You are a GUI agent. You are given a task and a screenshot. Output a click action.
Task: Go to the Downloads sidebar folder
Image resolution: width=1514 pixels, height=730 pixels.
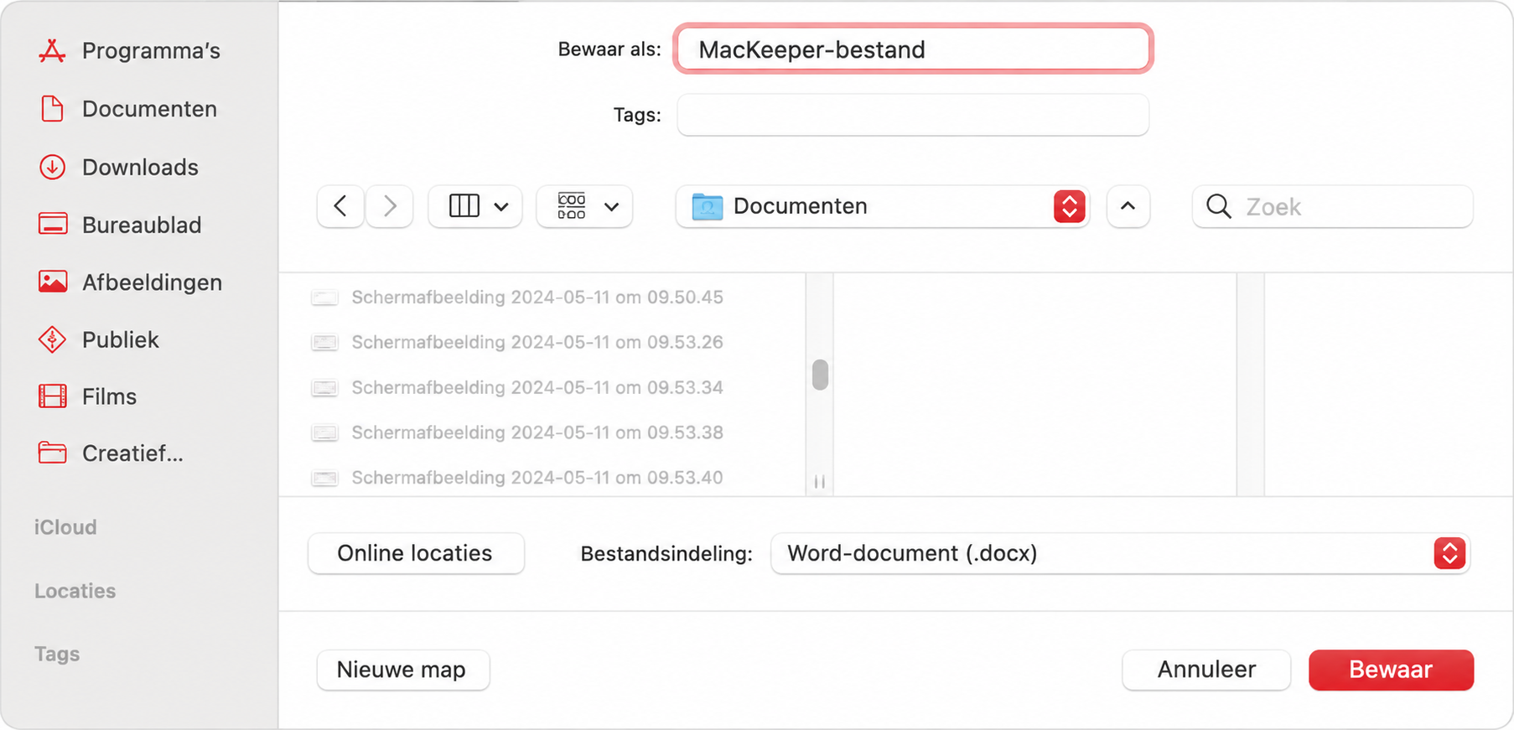(118, 168)
